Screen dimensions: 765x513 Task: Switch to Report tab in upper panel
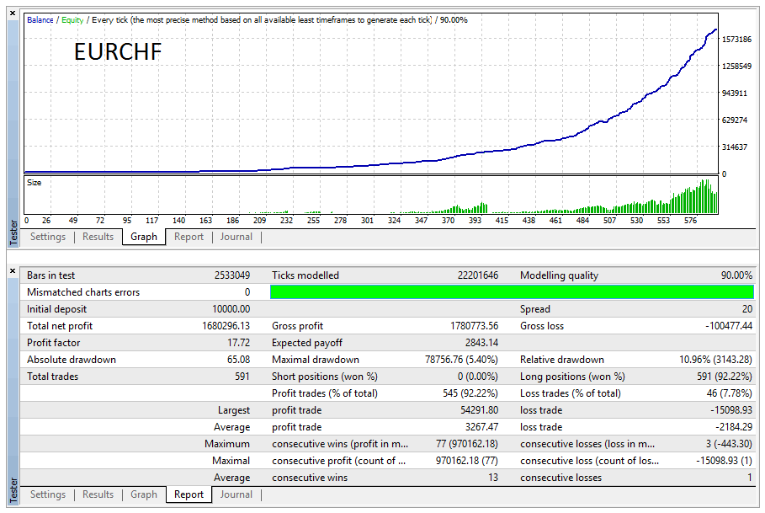[x=189, y=237]
